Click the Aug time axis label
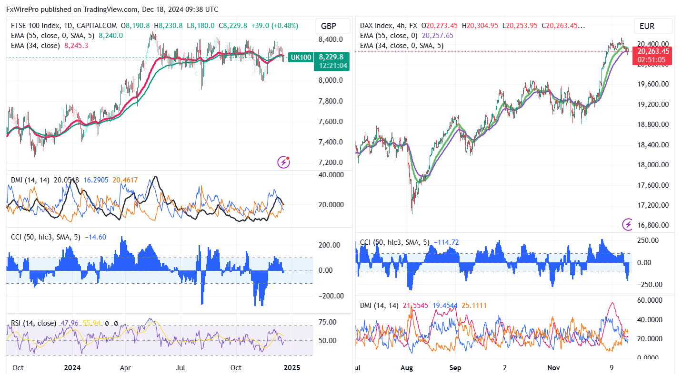This screenshot has height=374, width=682. click(407, 368)
